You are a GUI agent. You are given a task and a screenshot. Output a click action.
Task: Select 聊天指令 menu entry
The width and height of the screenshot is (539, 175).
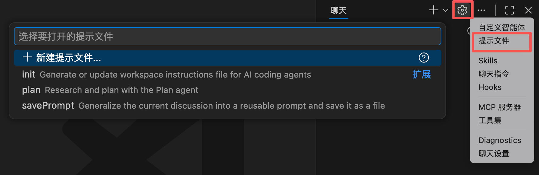pyautogui.click(x=494, y=74)
